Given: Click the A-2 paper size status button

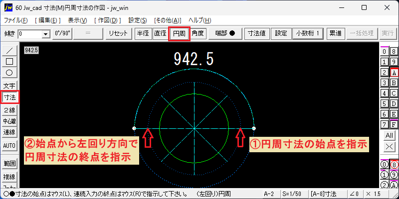Looking at the screenshot, I should tap(270, 194).
